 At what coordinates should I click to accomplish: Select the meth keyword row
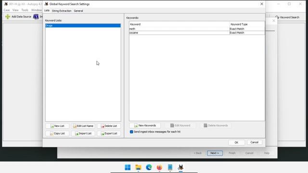197,29
